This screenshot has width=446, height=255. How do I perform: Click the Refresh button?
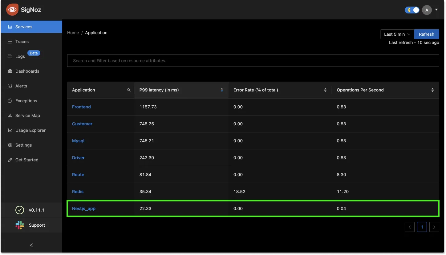tap(427, 34)
